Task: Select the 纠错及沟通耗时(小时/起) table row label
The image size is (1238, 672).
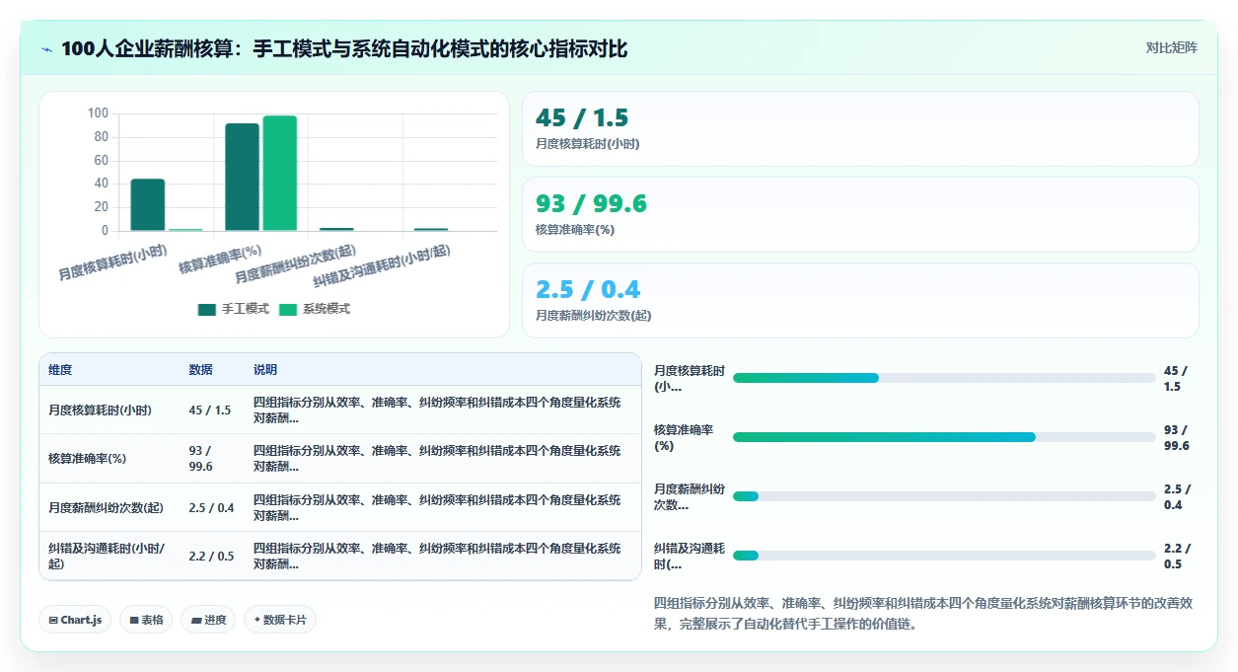Action: tap(107, 557)
